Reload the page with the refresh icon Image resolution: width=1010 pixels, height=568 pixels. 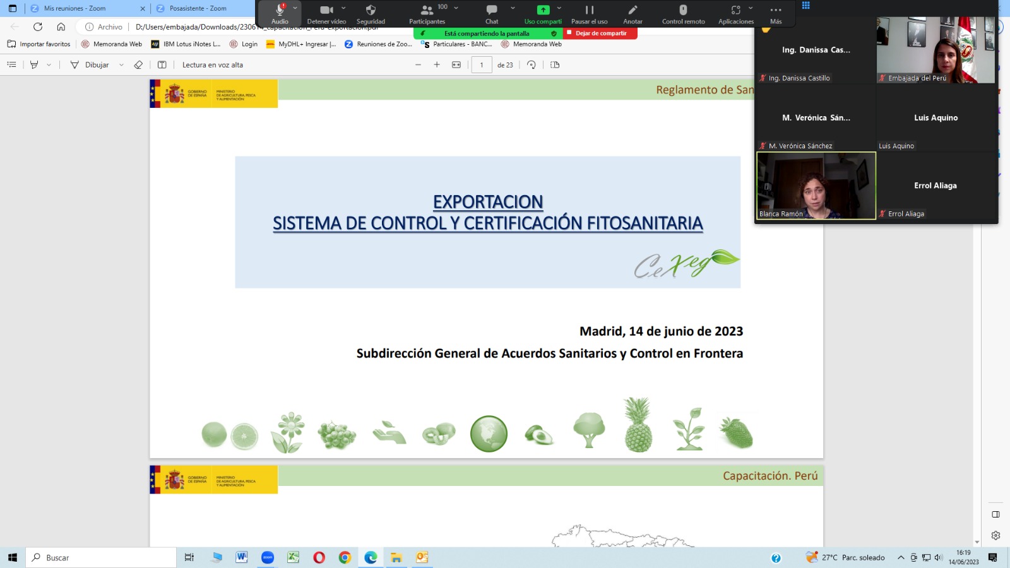click(x=38, y=27)
